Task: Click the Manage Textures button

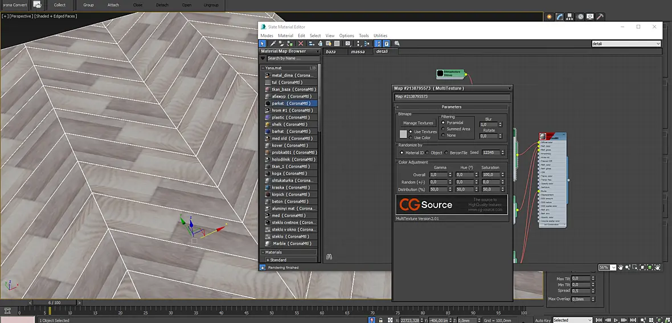Action: [418, 123]
